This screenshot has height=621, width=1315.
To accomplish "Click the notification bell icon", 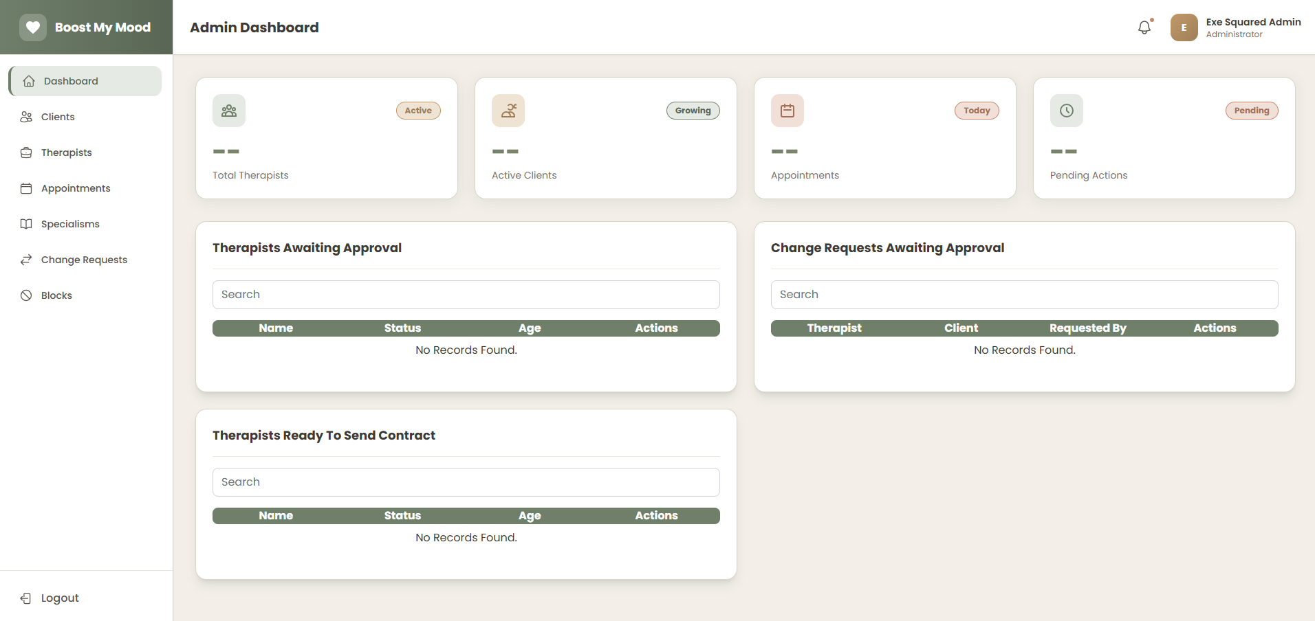I will [1144, 27].
